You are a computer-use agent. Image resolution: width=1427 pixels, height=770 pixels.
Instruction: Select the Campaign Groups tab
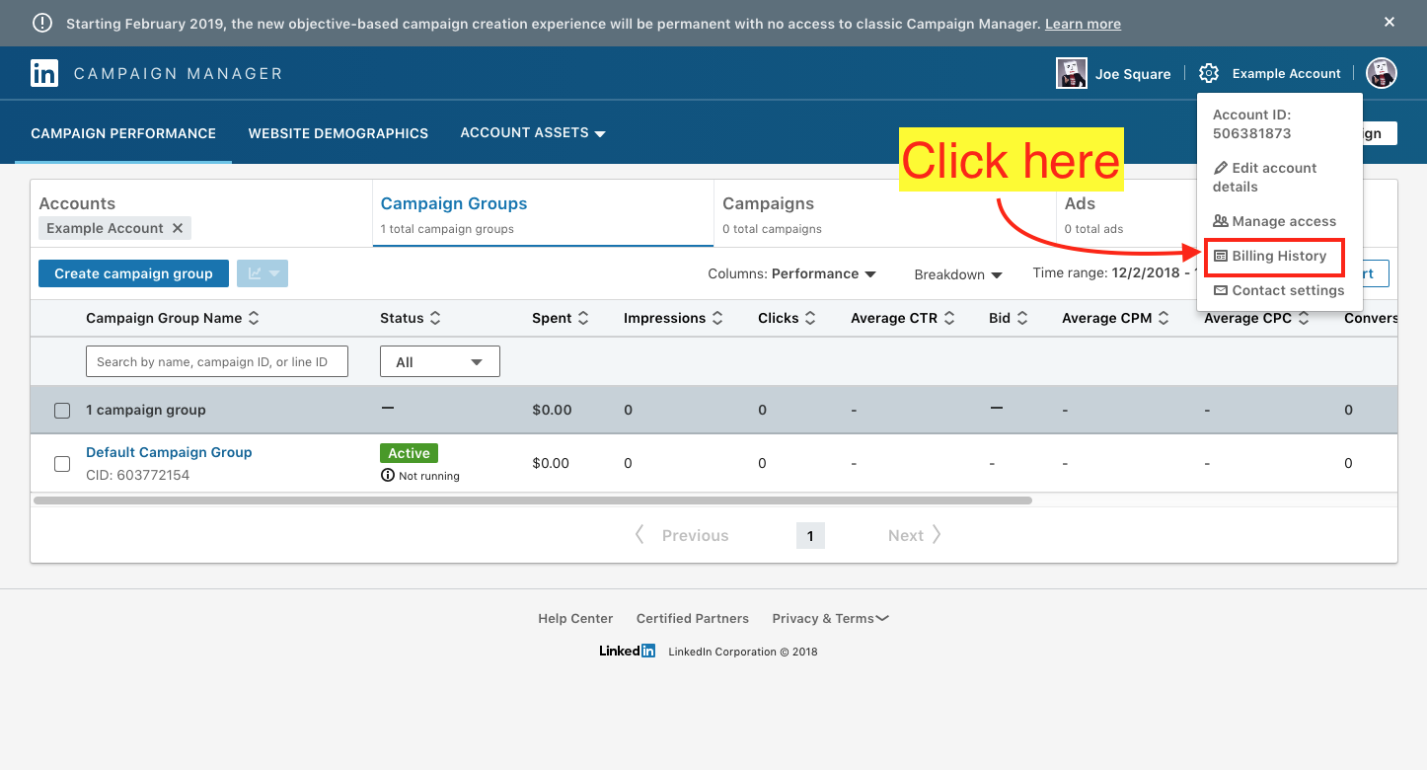coord(543,213)
